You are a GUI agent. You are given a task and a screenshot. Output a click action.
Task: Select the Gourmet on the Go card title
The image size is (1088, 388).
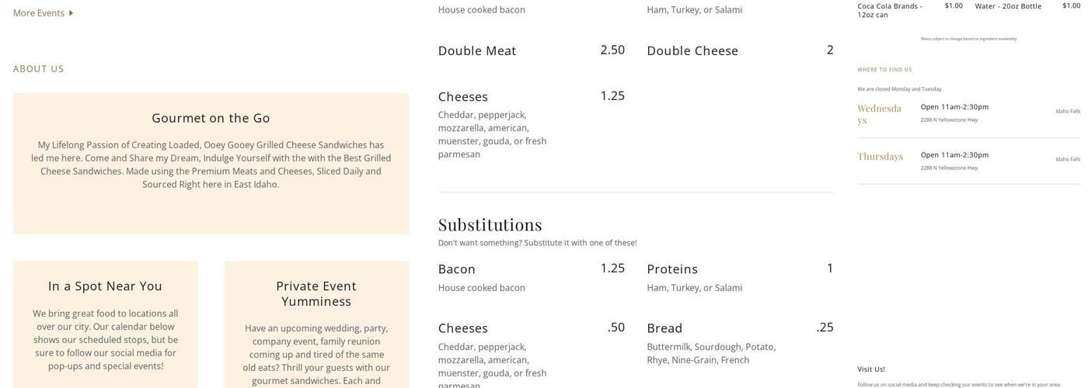(x=211, y=118)
